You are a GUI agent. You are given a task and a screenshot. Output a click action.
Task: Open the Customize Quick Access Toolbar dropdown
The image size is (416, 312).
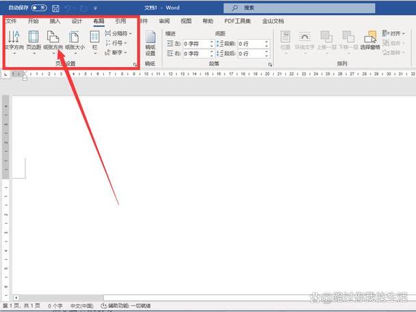pyautogui.click(x=95, y=8)
